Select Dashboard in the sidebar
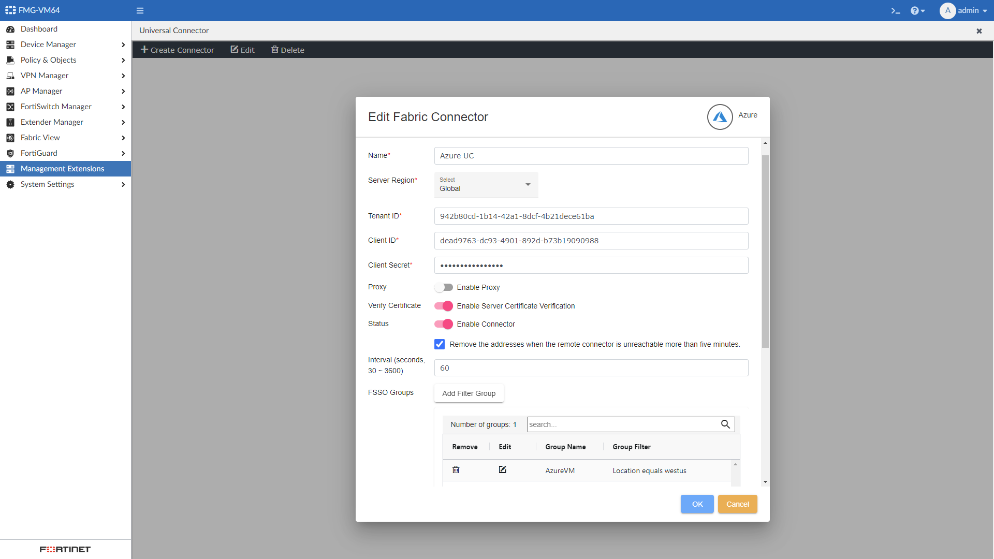Screen dimensions: 994x559 pos(38,29)
